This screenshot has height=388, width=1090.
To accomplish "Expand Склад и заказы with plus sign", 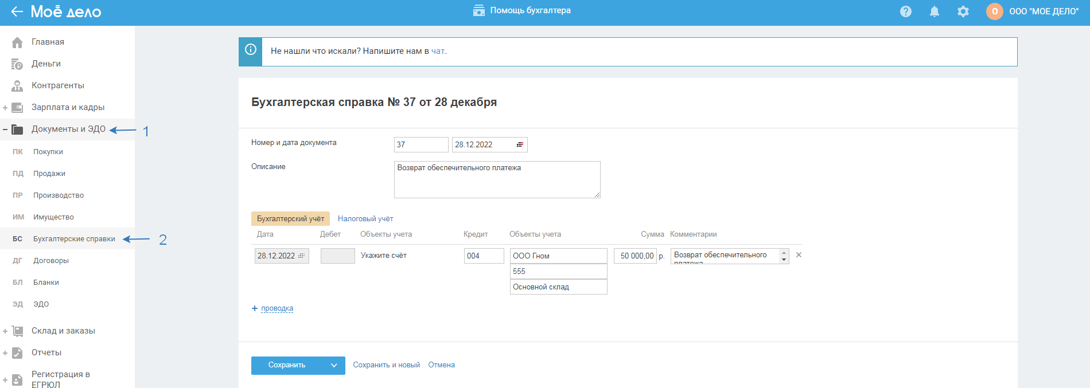I will click(5, 331).
